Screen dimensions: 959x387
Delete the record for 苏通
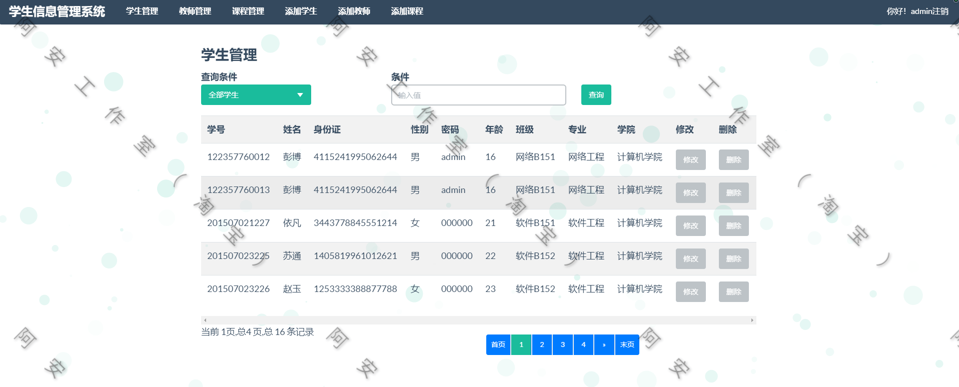(x=734, y=259)
